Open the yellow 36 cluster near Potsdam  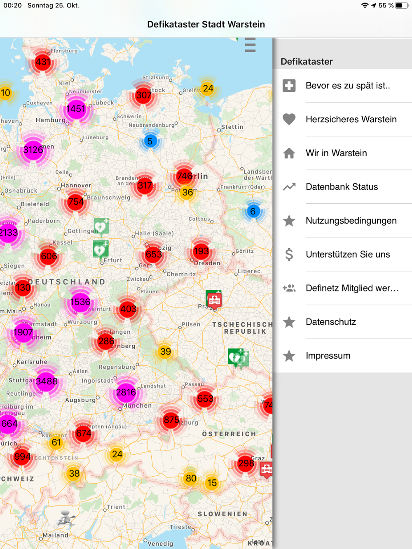[x=187, y=193]
